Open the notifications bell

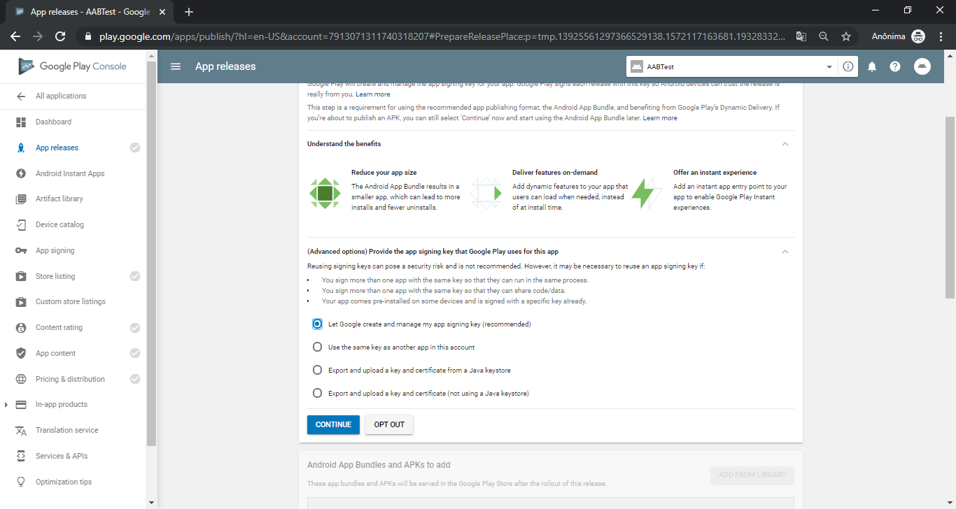click(872, 66)
